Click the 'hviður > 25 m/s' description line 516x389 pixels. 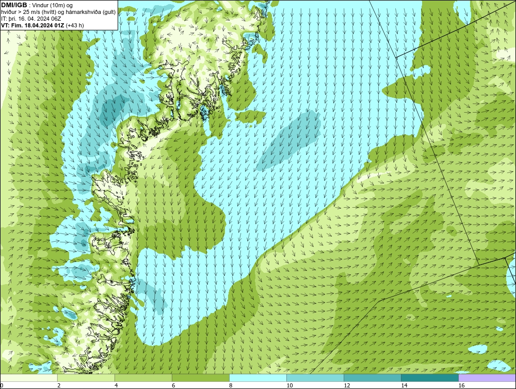(x=58, y=12)
